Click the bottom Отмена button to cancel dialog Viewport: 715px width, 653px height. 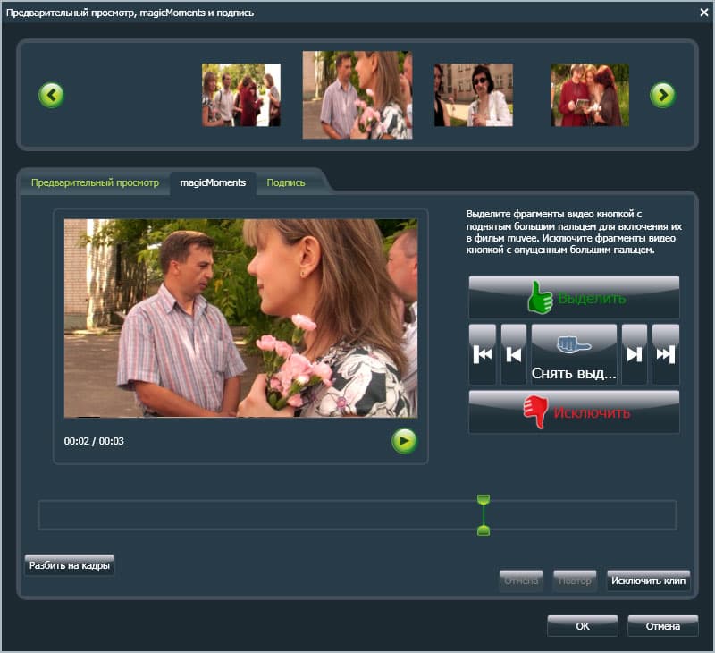662,626
